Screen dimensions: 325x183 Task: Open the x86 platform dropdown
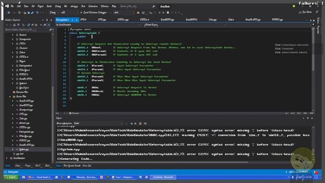point(70,13)
